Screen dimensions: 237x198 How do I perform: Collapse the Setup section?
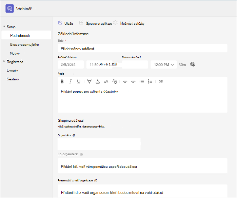point(4,26)
